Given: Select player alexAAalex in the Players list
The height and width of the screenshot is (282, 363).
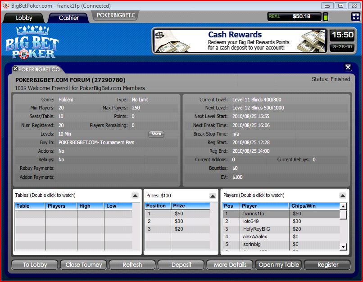Looking at the screenshot, I should [281, 237].
